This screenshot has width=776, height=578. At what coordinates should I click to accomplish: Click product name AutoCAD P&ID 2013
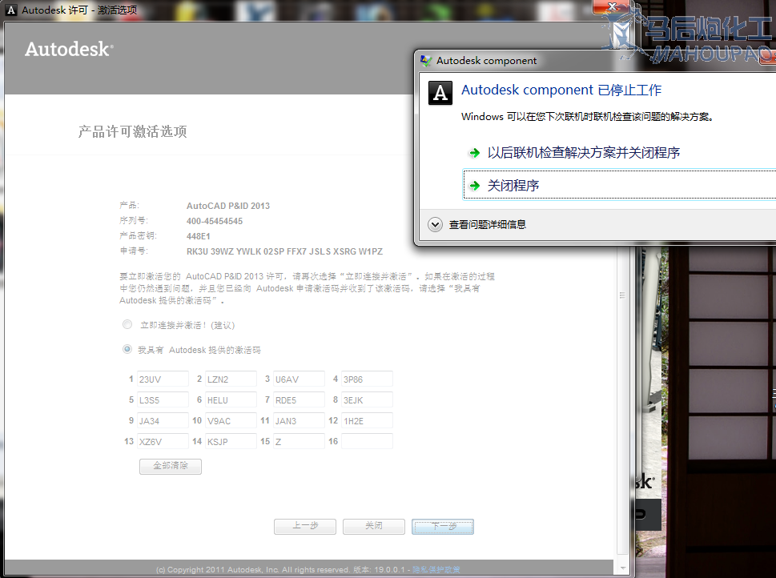pos(228,206)
